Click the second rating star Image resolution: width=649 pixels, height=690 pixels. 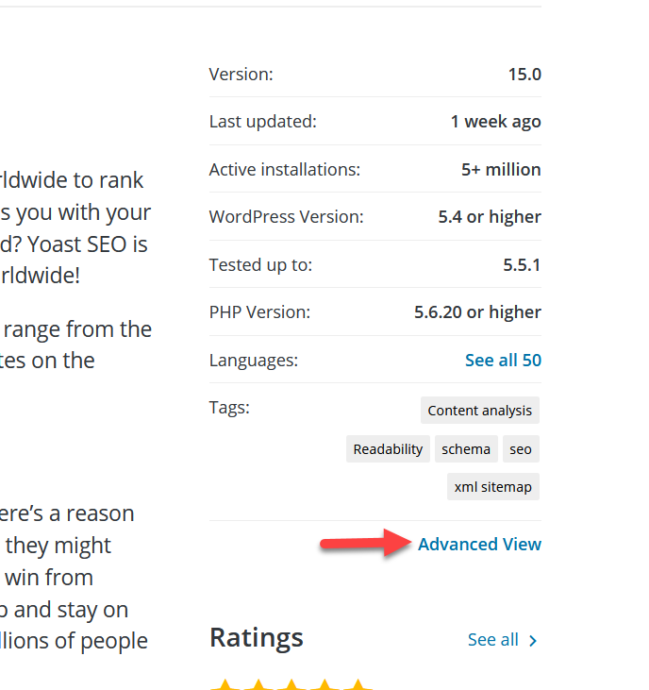click(258, 684)
